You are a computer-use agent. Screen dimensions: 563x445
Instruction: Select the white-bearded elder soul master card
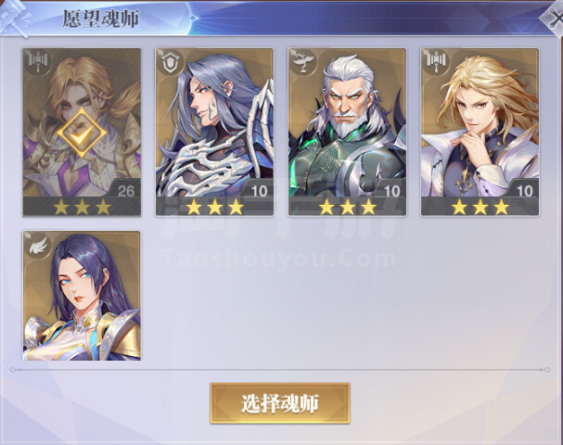pos(347,132)
